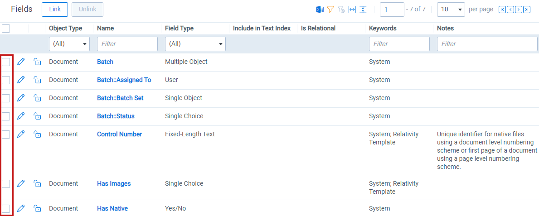Select the Multiple Object field type cell
This screenshot has height=216, width=539.
pyautogui.click(x=186, y=62)
